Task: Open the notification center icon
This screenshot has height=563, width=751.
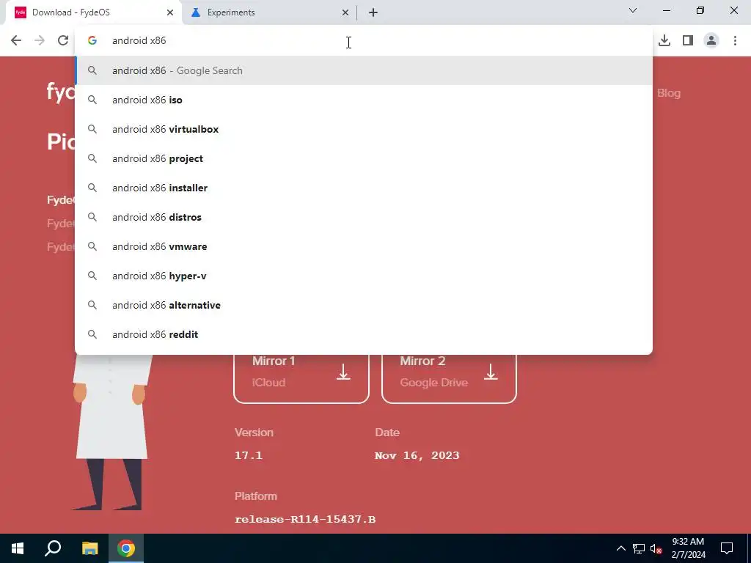Action: pos(727,548)
